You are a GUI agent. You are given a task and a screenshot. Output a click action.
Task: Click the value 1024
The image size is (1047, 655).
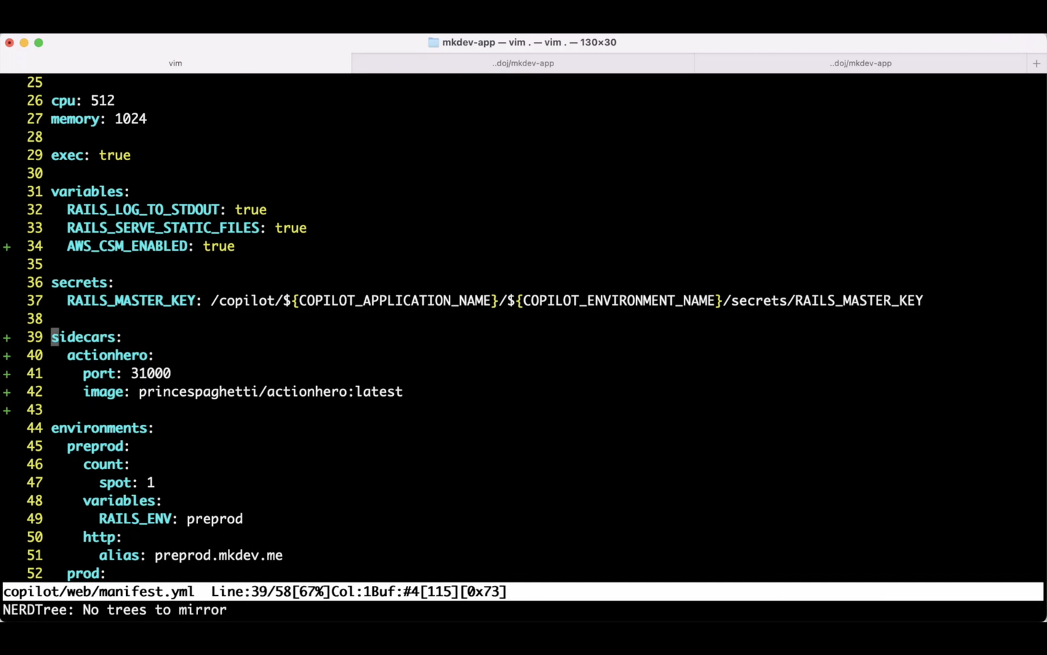[130, 119]
